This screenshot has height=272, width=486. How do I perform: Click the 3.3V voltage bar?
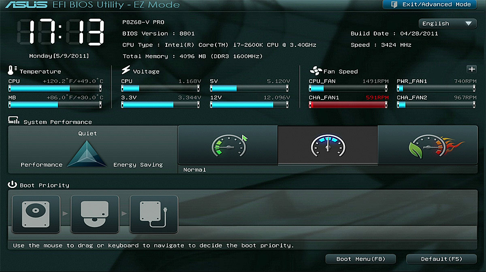160,105
